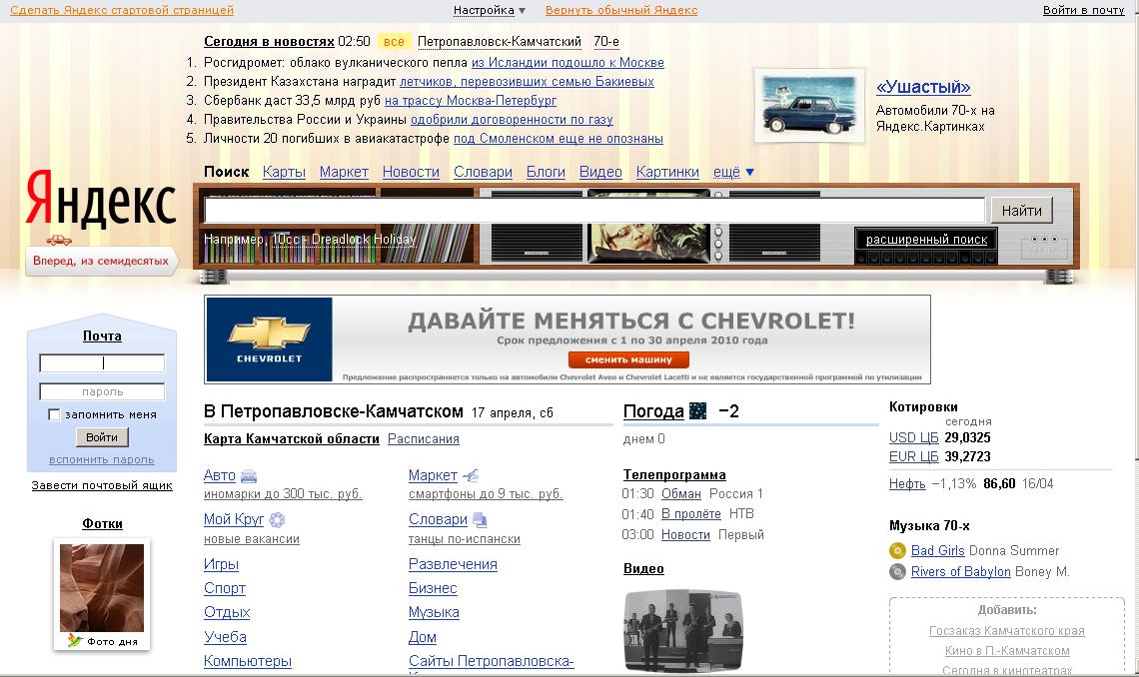The height and width of the screenshot is (677, 1139).
Task: Open Петропавловск-Камчатский news link
Action: click(x=500, y=42)
